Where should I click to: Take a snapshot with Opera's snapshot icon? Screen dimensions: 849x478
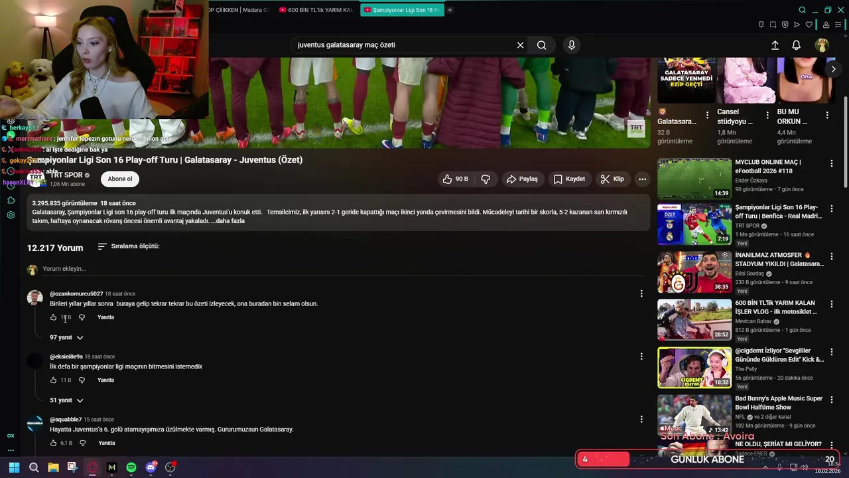773,25
